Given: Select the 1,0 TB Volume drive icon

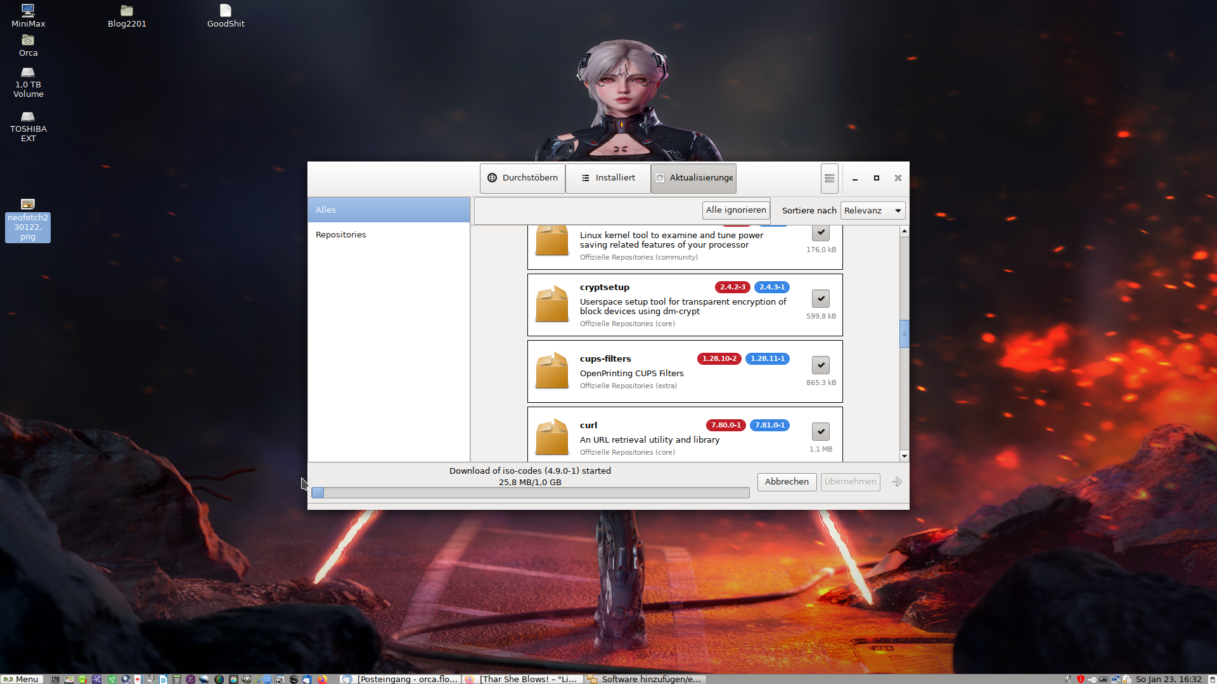Looking at the screenshot, I should pyautogui.click(x=28, y=82).
